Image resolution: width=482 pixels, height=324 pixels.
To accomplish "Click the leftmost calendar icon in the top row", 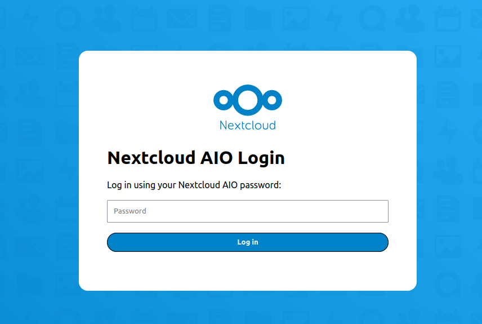I will click(144, 19).
